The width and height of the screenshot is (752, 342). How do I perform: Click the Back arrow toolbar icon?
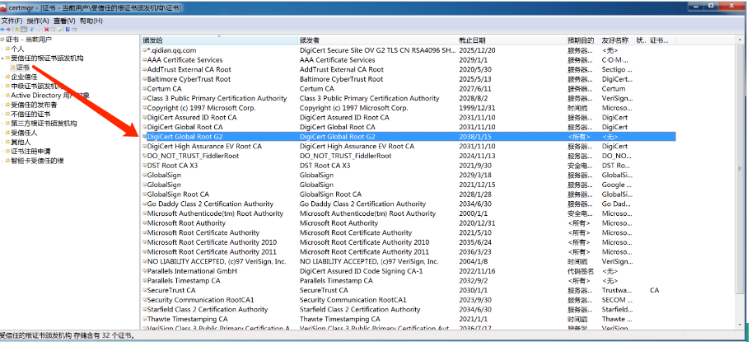(2, 30)
